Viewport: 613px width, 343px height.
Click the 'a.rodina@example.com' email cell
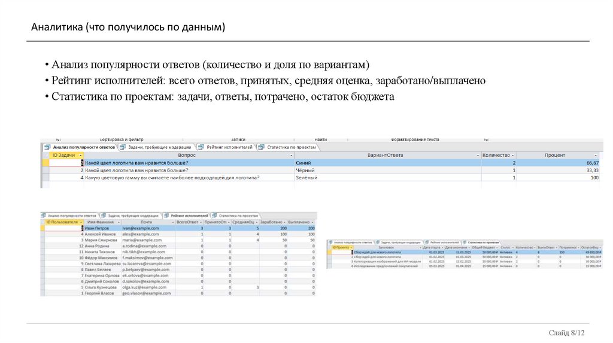tap(148, 246)
